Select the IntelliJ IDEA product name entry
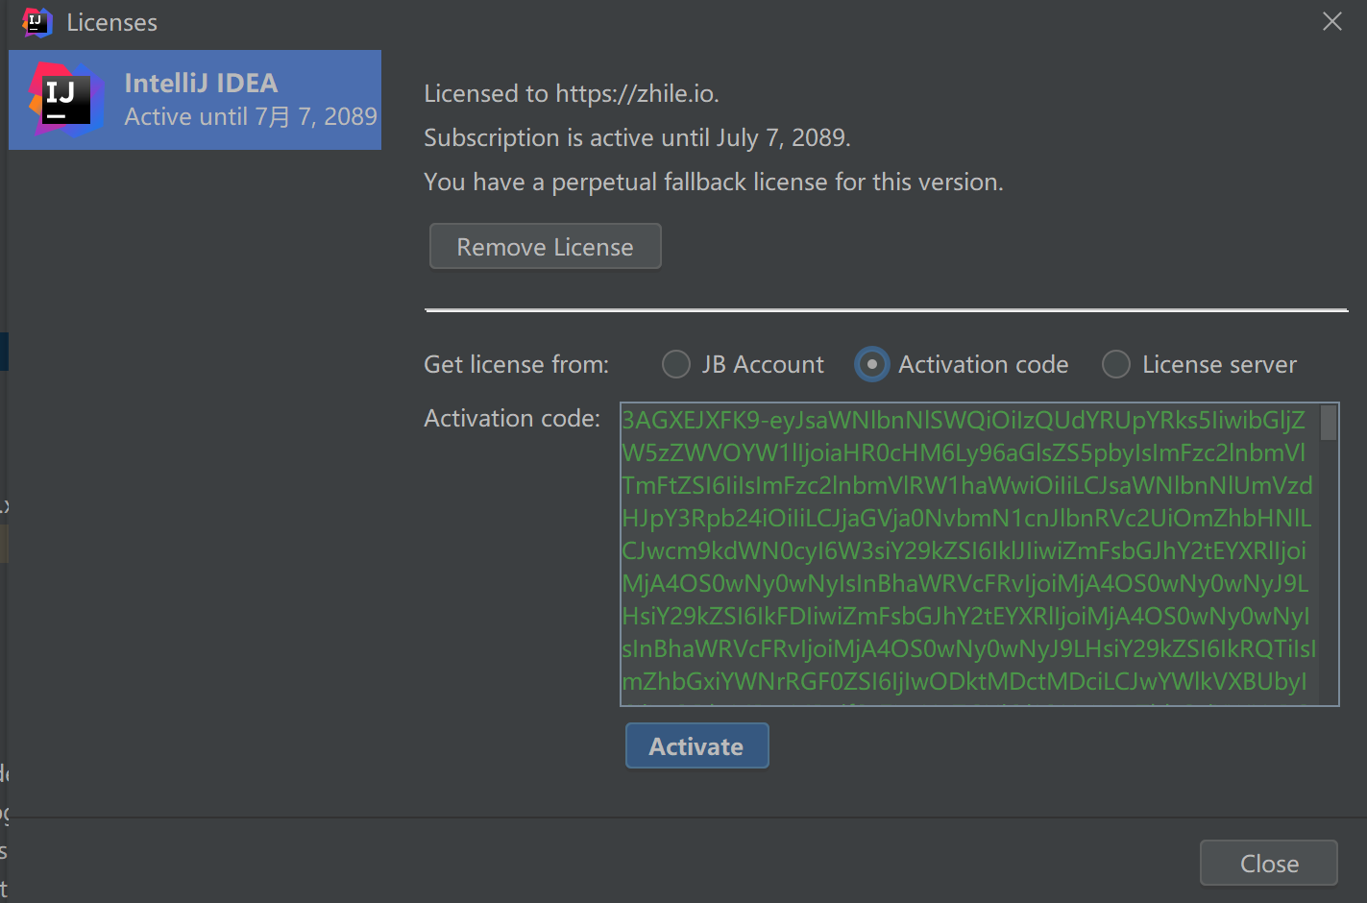The height and width of the screenshot is (903, 1367). 201,84
